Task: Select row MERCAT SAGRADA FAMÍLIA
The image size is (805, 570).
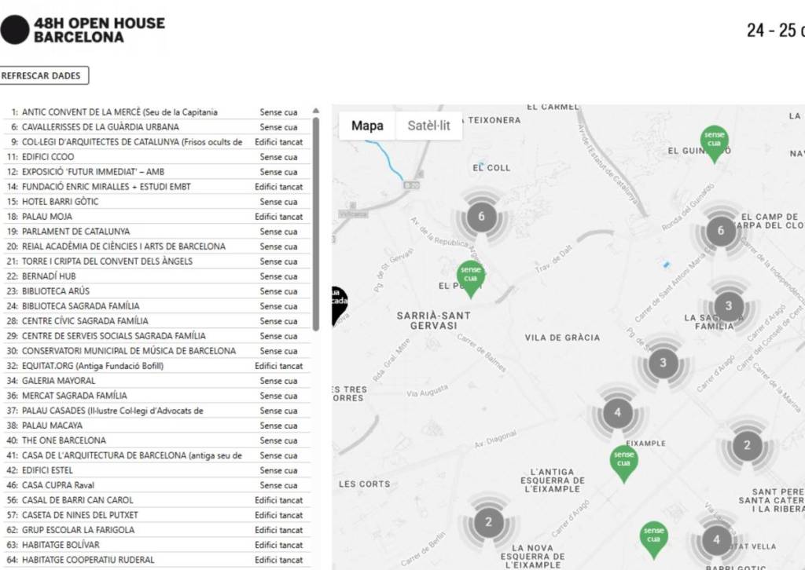Action: click(x=157, y=395)
